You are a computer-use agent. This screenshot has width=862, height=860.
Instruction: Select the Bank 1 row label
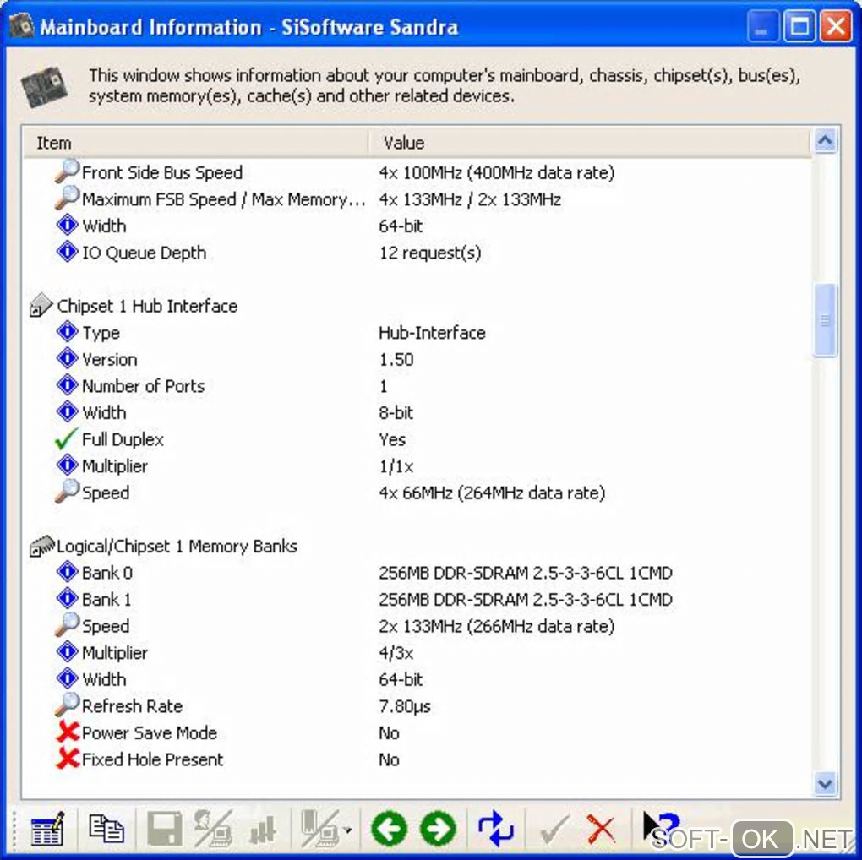point(106,600)
